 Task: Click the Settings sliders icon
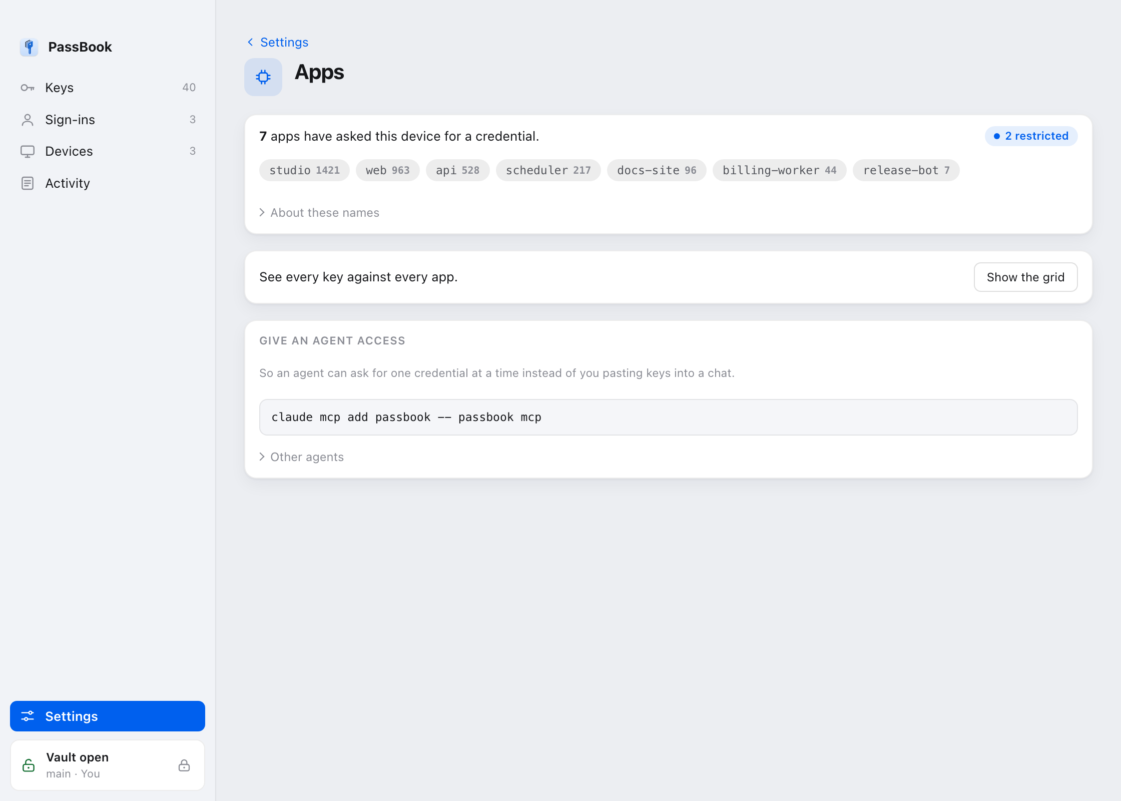point(28,716)
